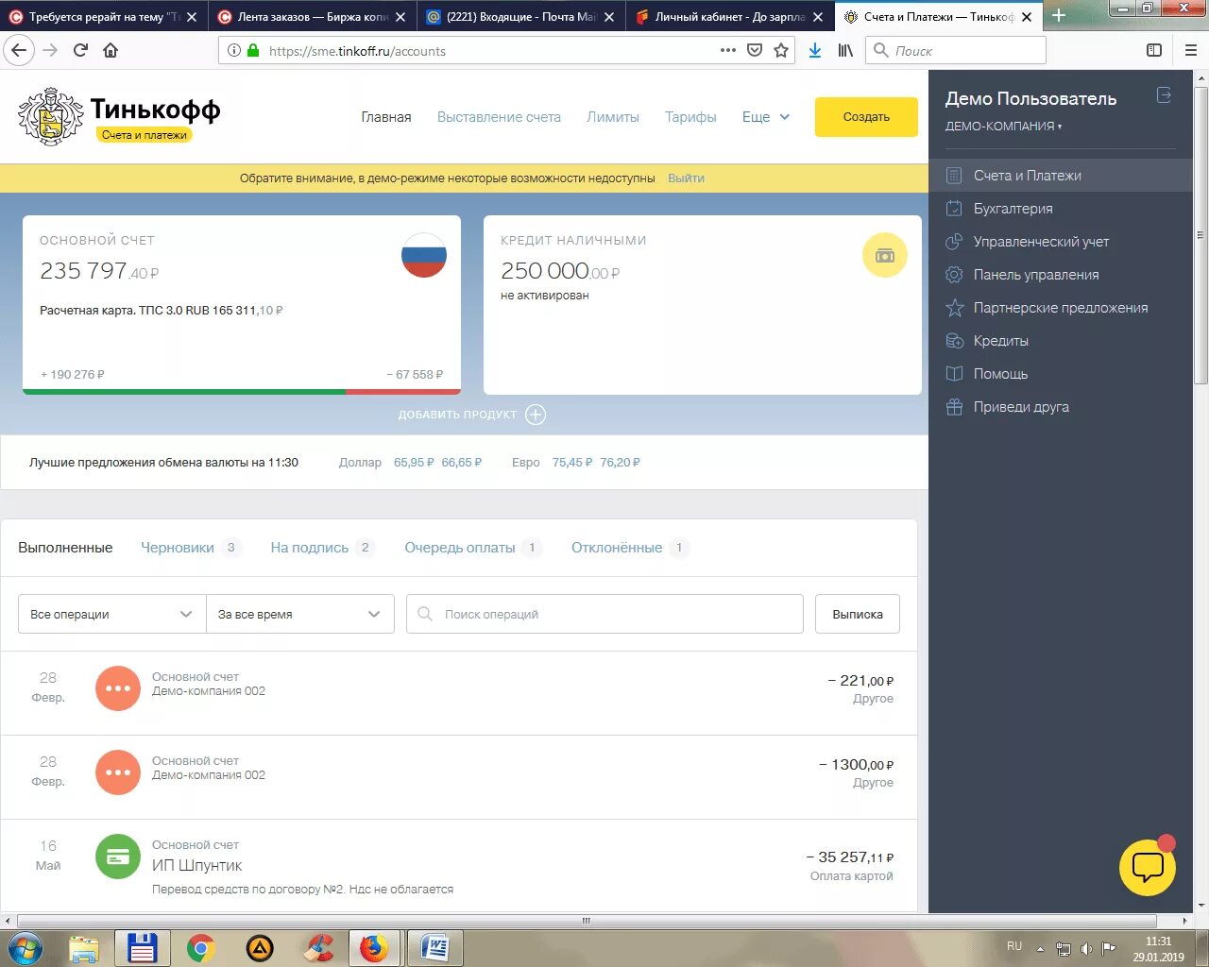Open a new browser tab with the plus button
1209x967 pixels.
pyautogui.click(x=1059, y=16)
